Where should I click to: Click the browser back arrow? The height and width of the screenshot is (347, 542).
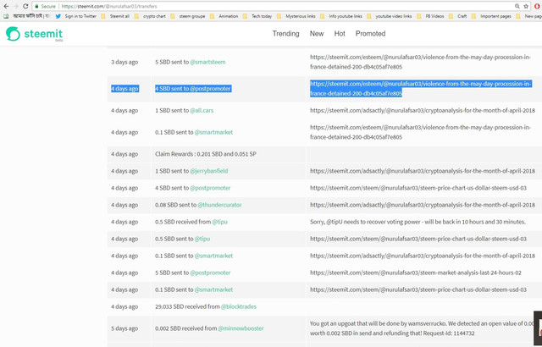pos(6,6)
